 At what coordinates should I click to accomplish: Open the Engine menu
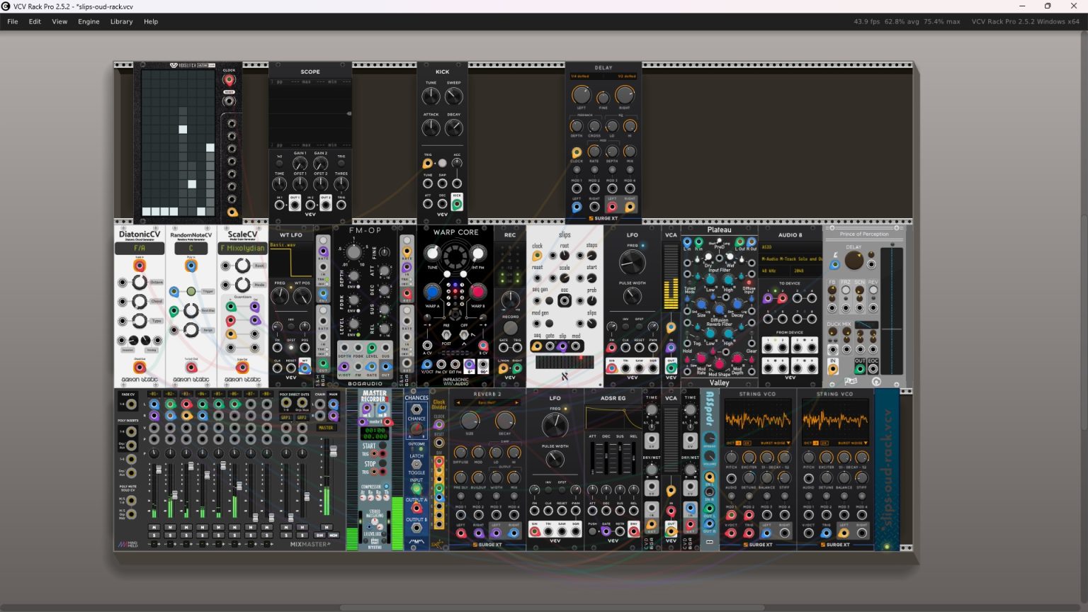tap(89, 21)
